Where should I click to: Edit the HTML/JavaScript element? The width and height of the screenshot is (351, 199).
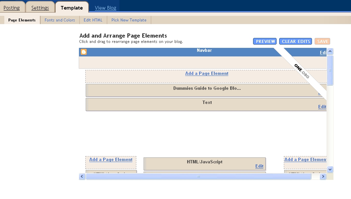(259, 166)
